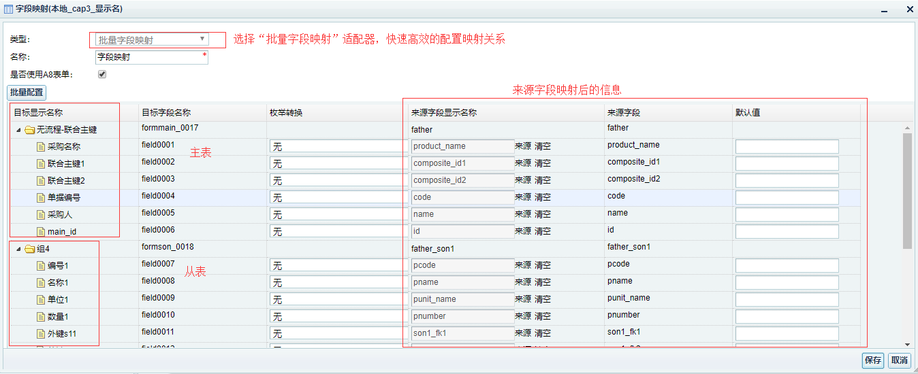This screenshot has height=374, width=918.
Task: Click the document icon beside main_id
Action: [41, 232]
